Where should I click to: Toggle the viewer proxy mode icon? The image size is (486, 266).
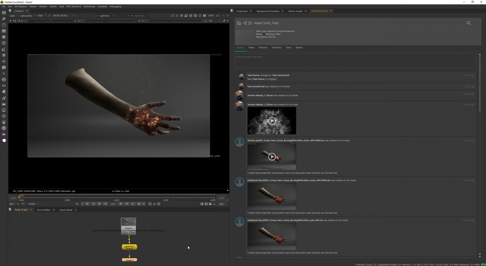point(186,16)
